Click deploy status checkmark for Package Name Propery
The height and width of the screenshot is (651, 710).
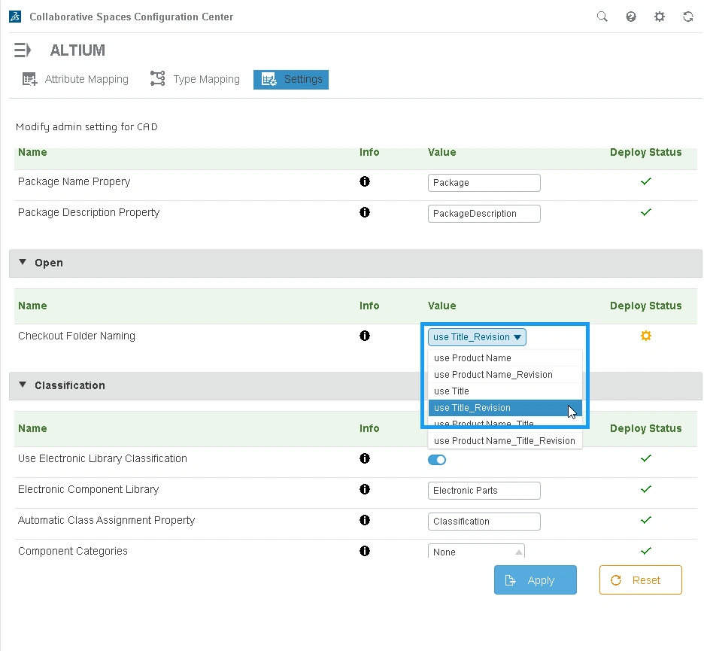646,181
